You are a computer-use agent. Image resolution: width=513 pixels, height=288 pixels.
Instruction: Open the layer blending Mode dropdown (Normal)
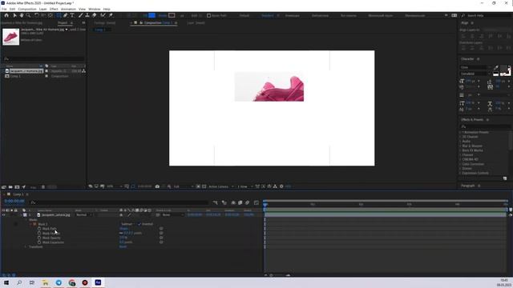point(83,215)
